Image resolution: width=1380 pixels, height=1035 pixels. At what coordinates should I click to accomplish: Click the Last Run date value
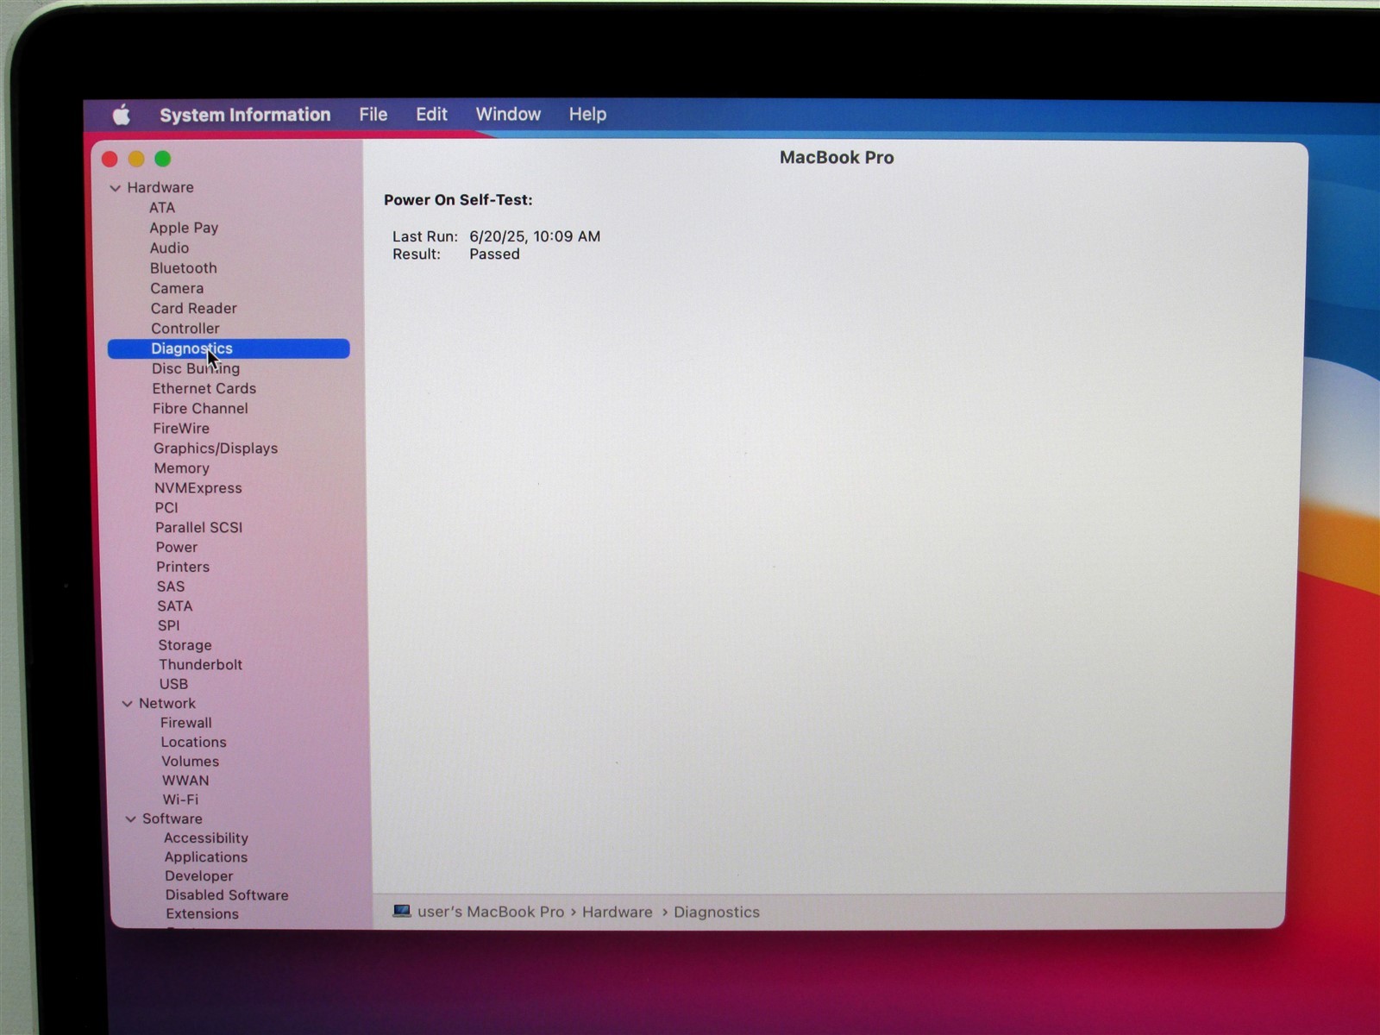[x=535, y=236]
